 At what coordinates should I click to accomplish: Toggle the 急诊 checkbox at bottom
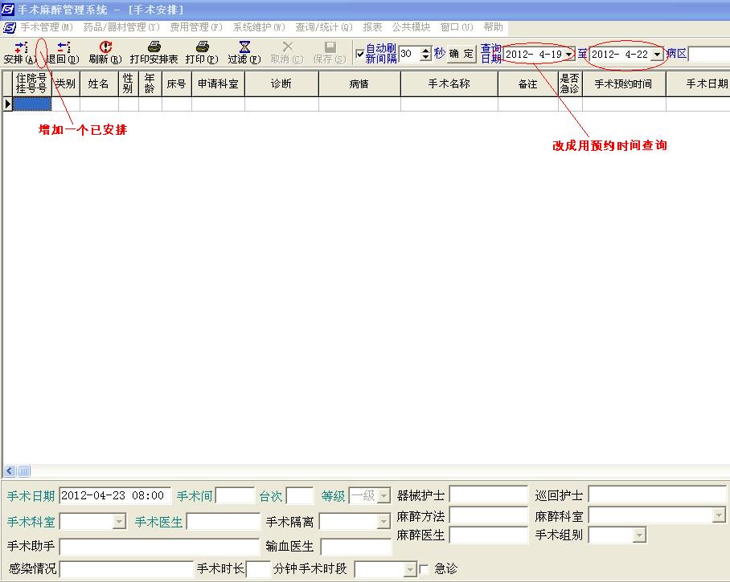(424, 569)
